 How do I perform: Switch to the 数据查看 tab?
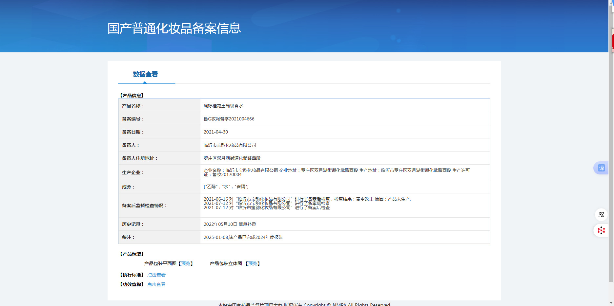pyautogui.click(x=145, y=74)
